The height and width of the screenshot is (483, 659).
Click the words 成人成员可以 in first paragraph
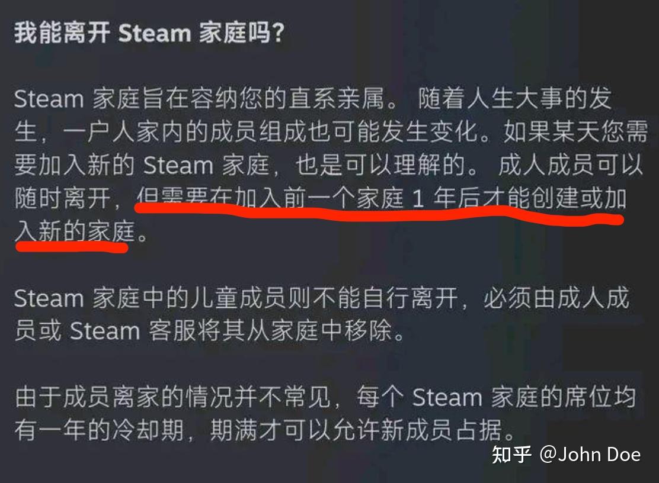571,165
